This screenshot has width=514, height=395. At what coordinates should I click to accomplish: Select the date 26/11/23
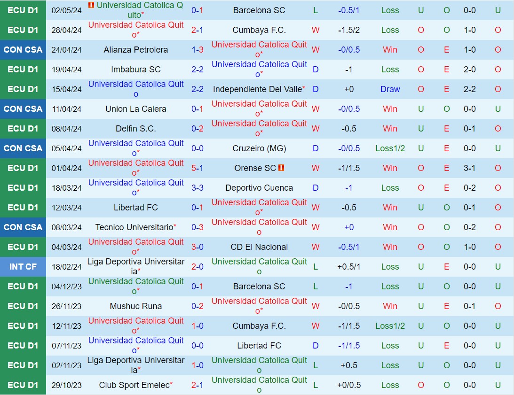point(67,306)
